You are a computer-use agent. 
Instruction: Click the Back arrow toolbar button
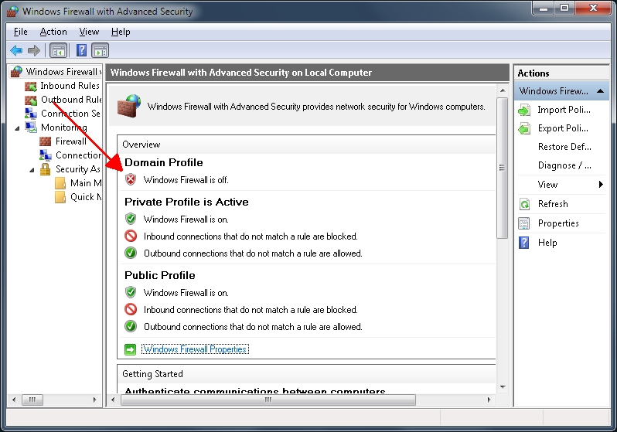(16, 50)
